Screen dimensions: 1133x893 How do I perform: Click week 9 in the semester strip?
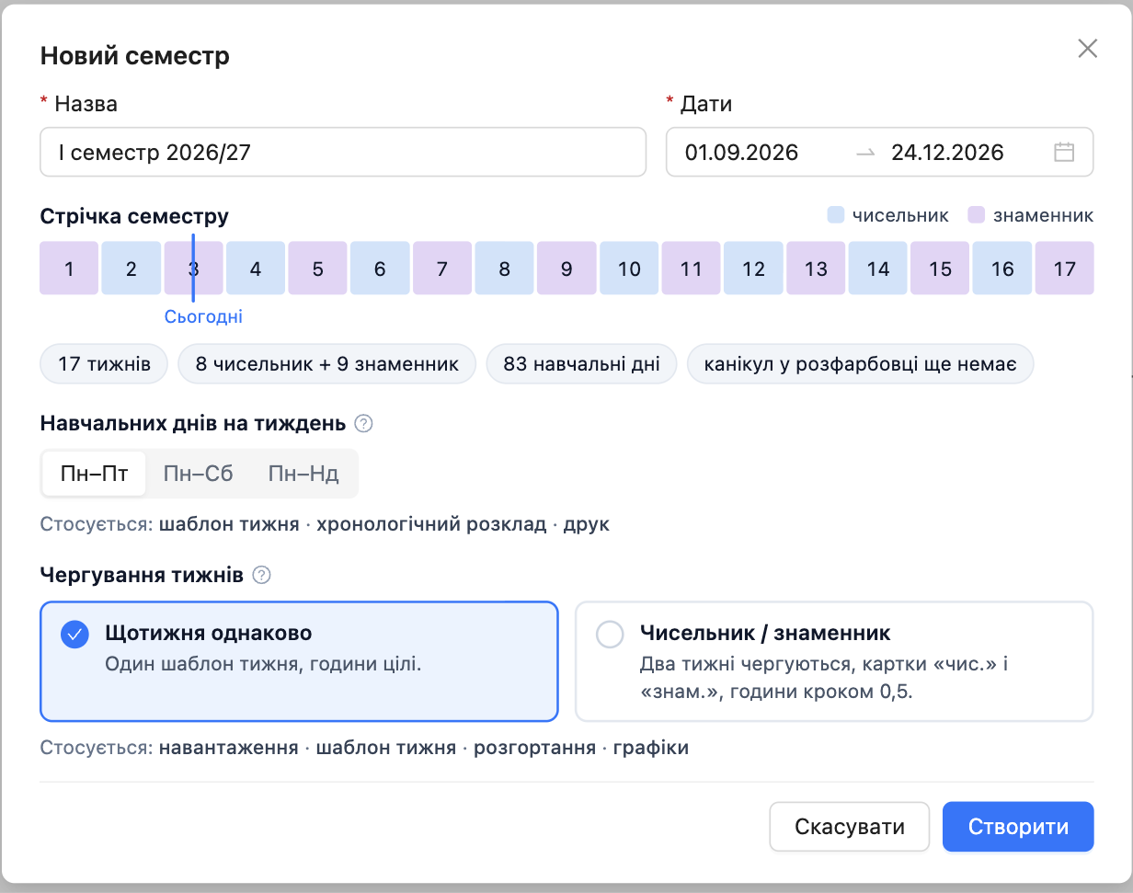(566, 269)
